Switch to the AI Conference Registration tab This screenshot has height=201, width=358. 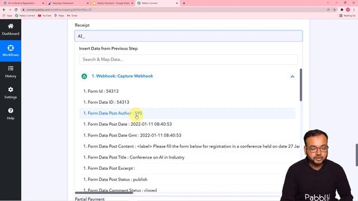tap(23, 3)
